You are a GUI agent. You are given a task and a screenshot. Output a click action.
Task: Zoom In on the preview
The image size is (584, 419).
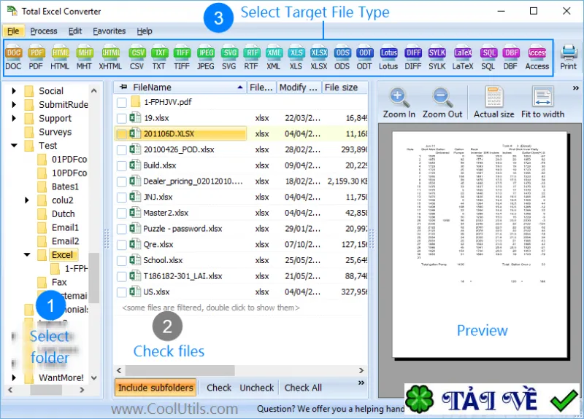click(399, 103)
